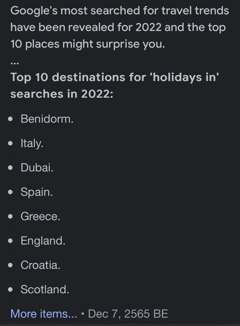Click the bullet point beside Benidorm
This screenshot has width=240, height=326.
pos(10,119)
